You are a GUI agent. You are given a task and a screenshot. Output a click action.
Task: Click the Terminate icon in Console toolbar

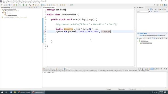point(138,69)
